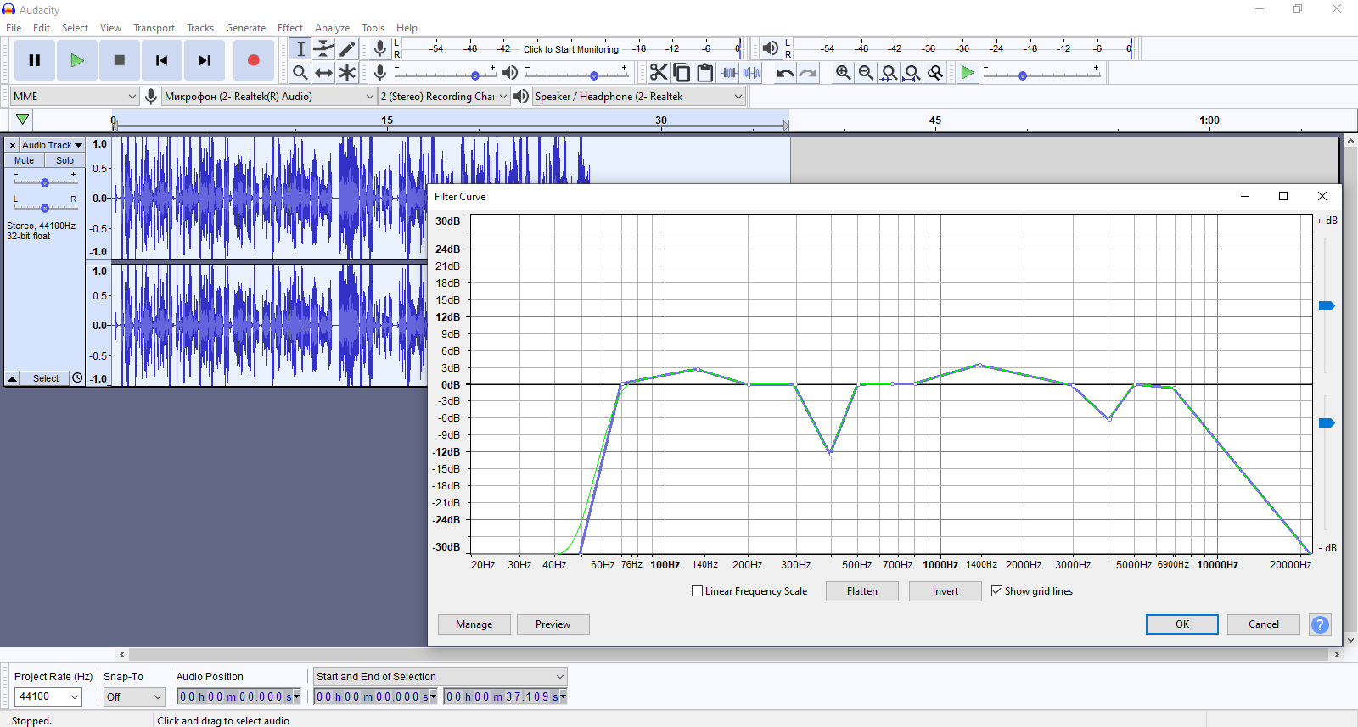The image size is (1358, 727).
Task: Open the MME audio host dropdown
Action: pyautogui.click(x=75, y=97)
